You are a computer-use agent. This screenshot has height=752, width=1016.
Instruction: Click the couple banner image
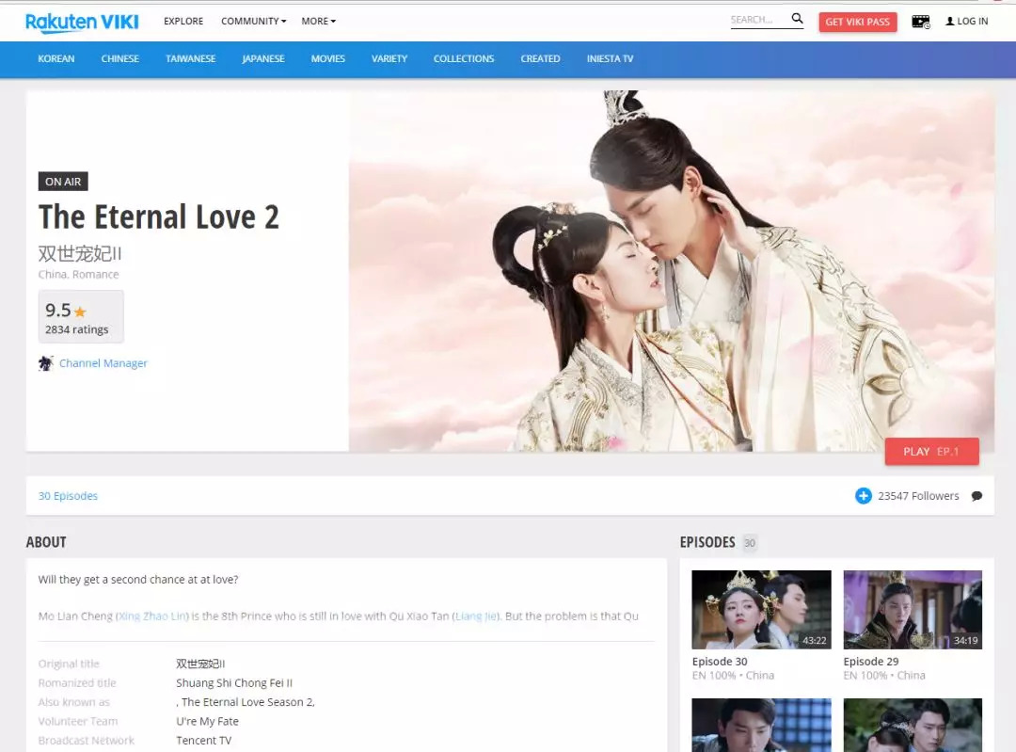click(x=672, y=271)
